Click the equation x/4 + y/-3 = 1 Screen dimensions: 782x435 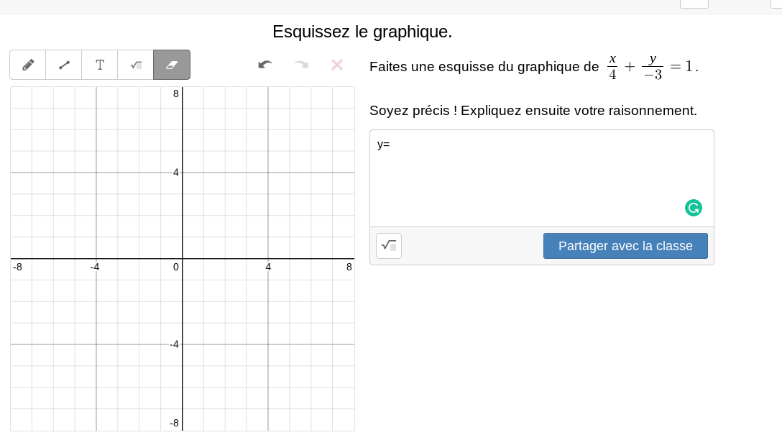(652, 67)
